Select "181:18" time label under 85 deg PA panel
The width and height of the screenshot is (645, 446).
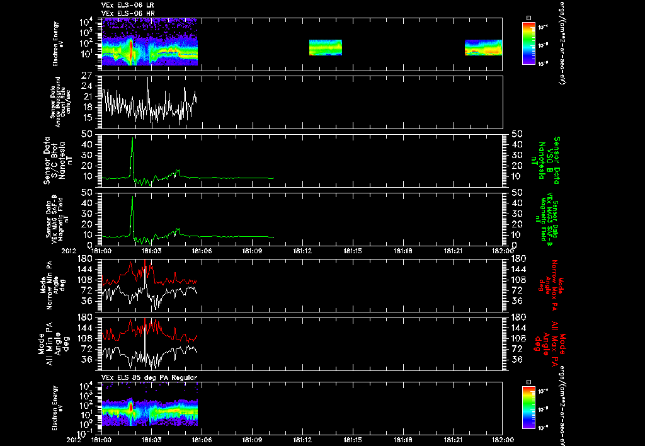point(402,440)
